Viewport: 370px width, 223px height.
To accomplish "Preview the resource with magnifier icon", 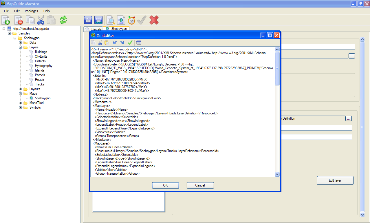I will tap(111, 20).
